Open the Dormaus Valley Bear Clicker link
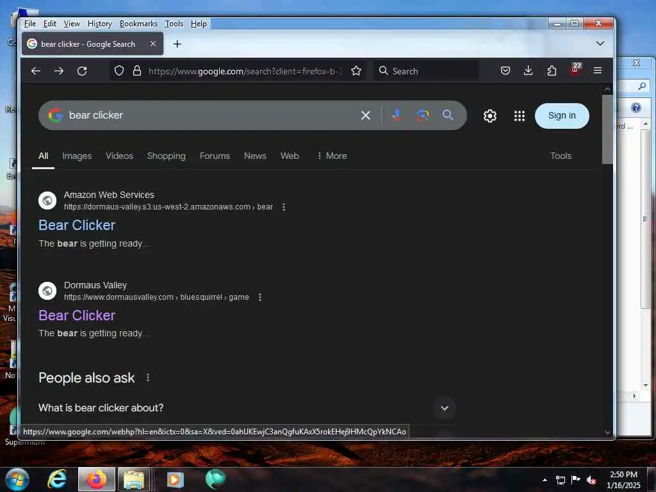This screenshot has width=656, height=492. 77,315
